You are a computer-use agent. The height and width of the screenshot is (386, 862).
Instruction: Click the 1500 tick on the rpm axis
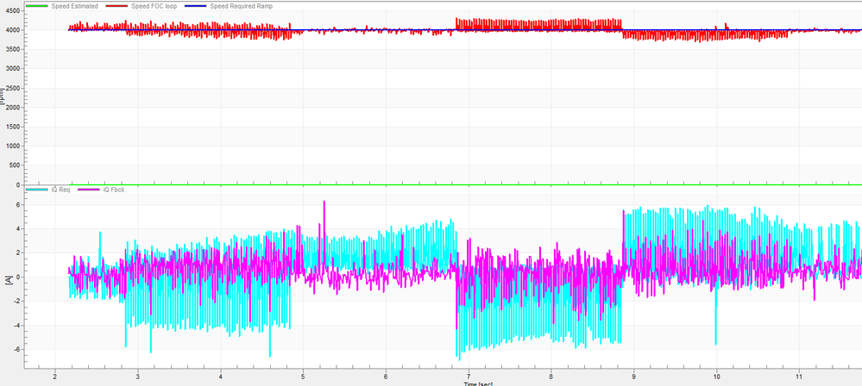pyautogui.click(x=15, y=127)
